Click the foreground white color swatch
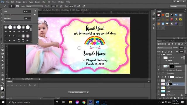This screenshot has height=105, width=187. coord(2,88)
